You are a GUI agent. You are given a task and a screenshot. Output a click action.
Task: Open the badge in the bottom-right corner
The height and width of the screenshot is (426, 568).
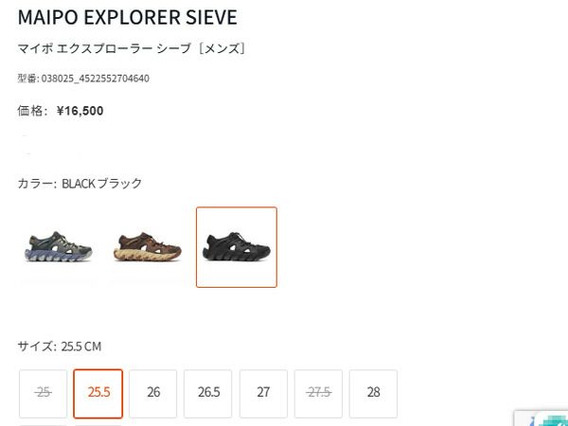click(541, 417)
